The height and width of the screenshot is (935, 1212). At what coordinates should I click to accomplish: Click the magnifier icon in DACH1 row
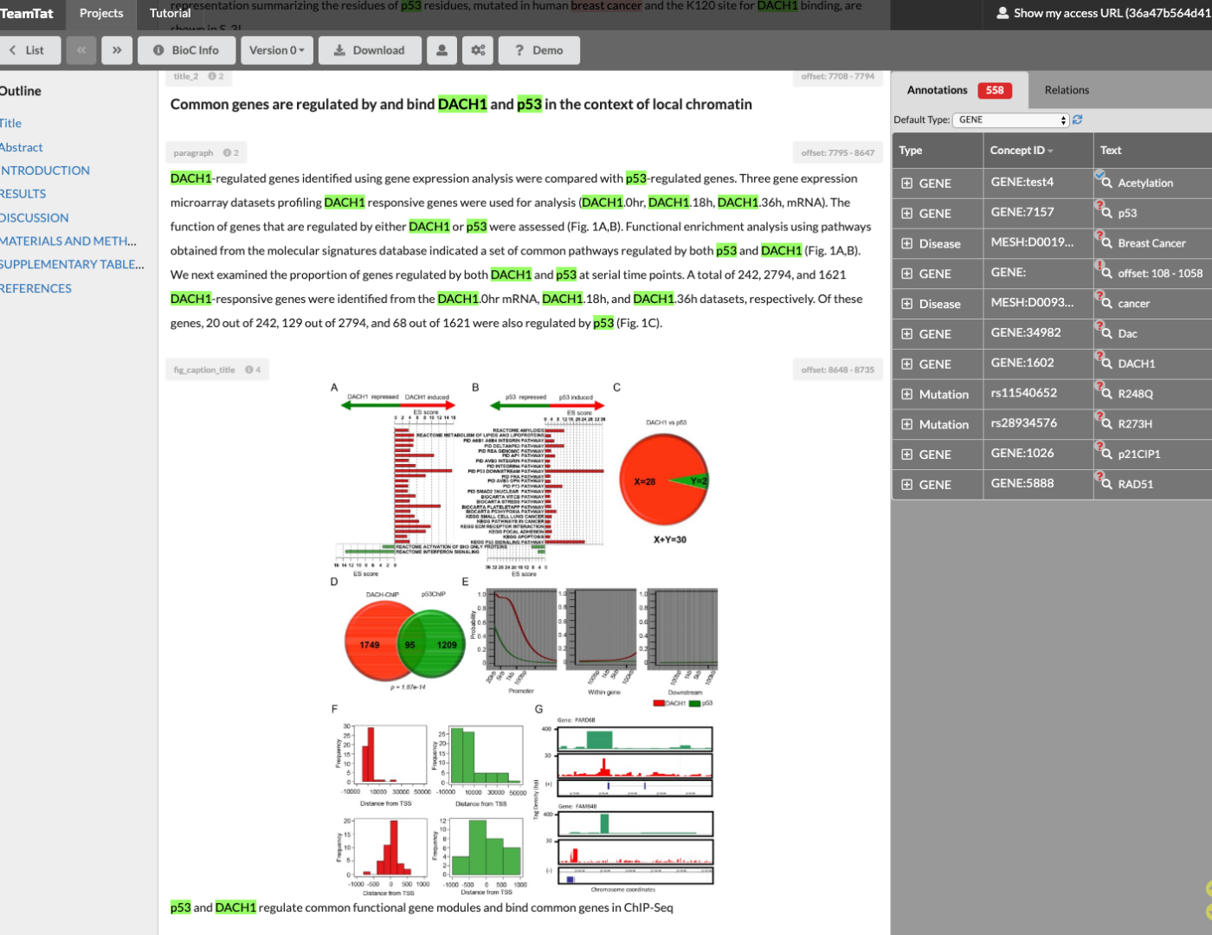coord(1106,364)
